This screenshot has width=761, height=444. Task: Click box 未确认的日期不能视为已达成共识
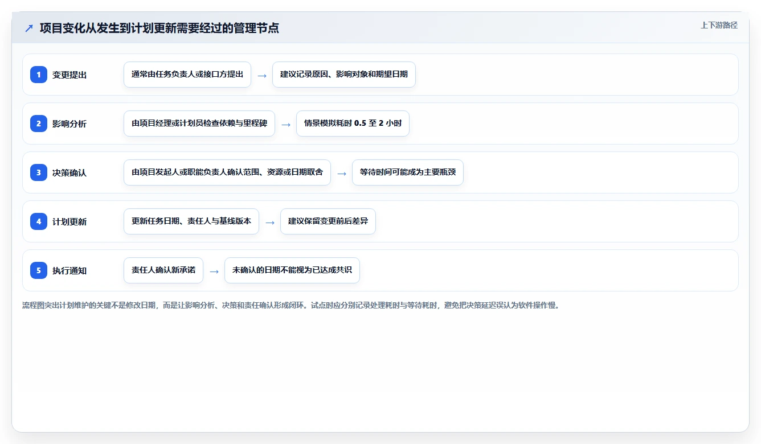[292, 270]
